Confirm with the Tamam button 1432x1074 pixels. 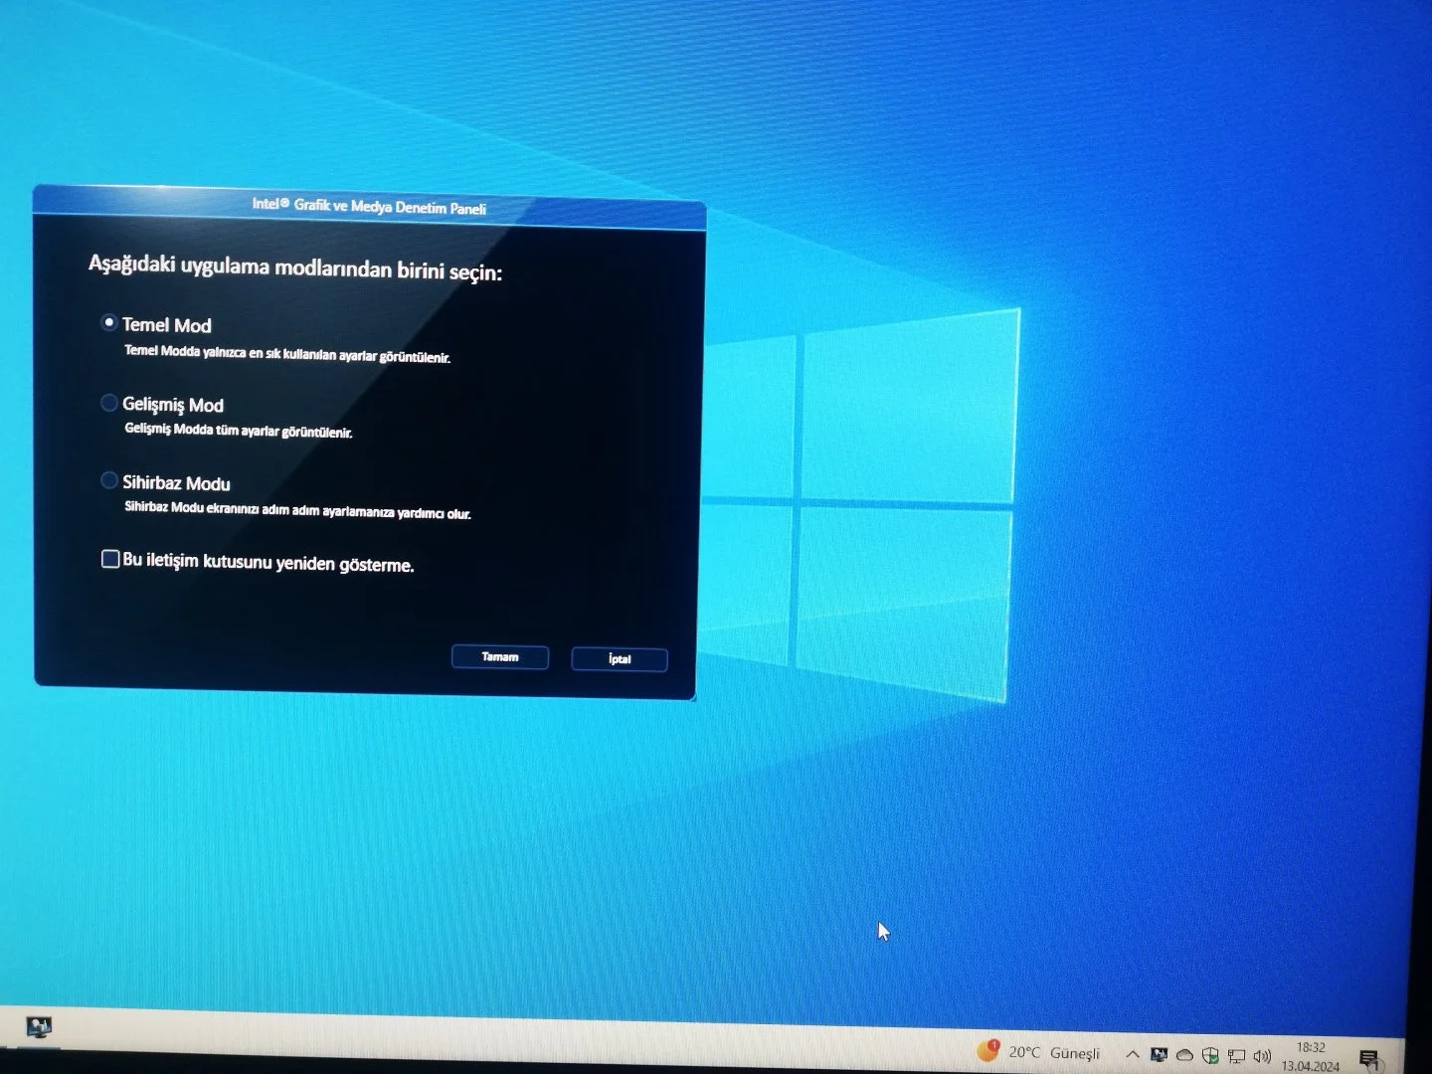click(x=500, y=657)
